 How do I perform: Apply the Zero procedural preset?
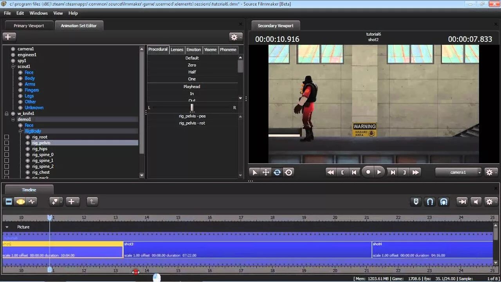(x=192, y=65)
